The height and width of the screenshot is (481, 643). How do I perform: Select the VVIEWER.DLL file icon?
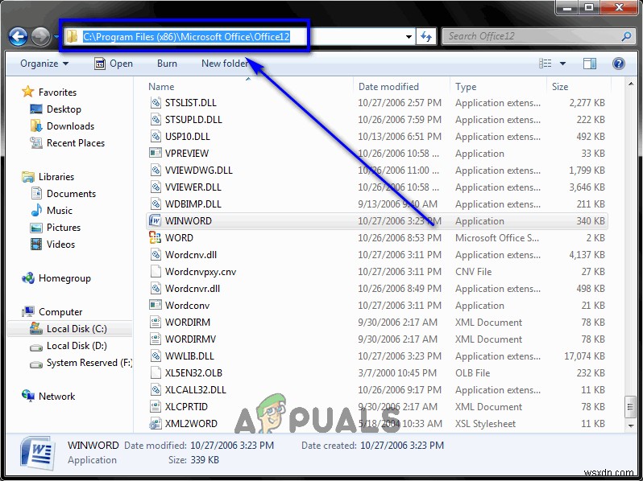(156, 187)
